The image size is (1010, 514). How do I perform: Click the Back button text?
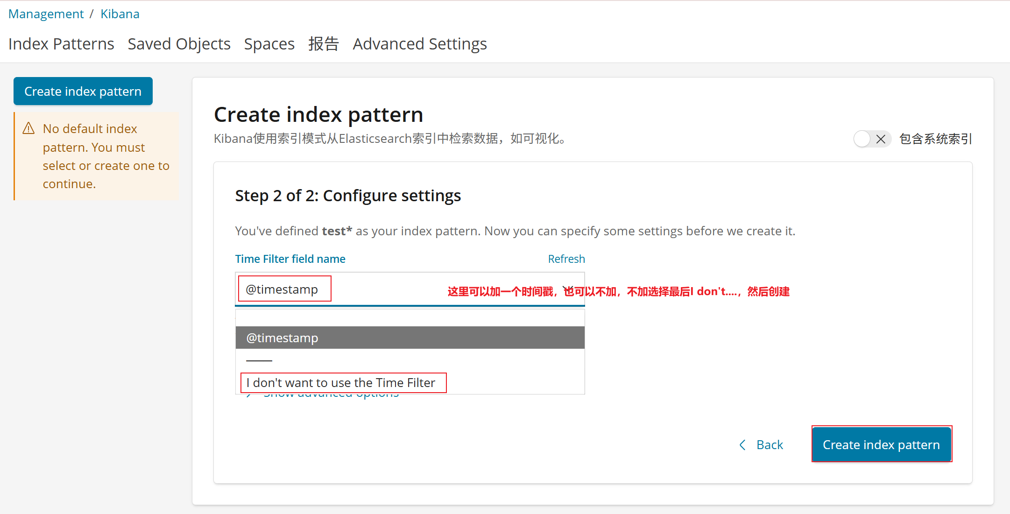[769, 445]
